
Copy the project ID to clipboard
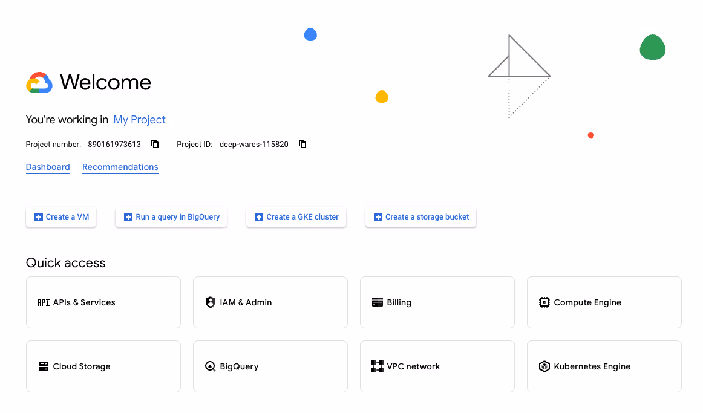click(x=302, y=144)
